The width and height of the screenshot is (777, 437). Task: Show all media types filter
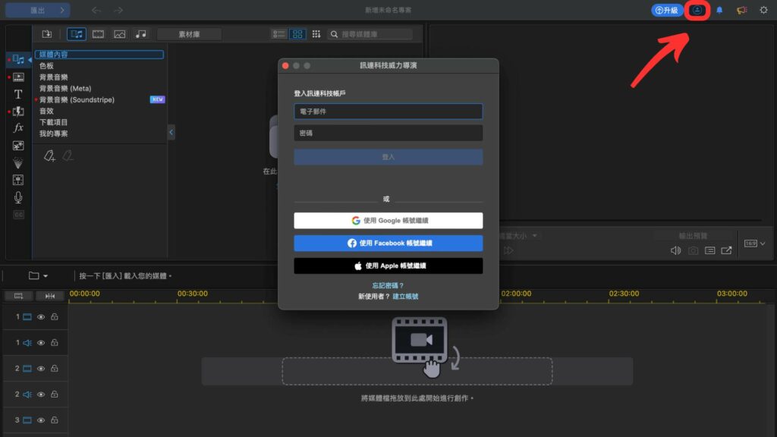tap(77, 34)
